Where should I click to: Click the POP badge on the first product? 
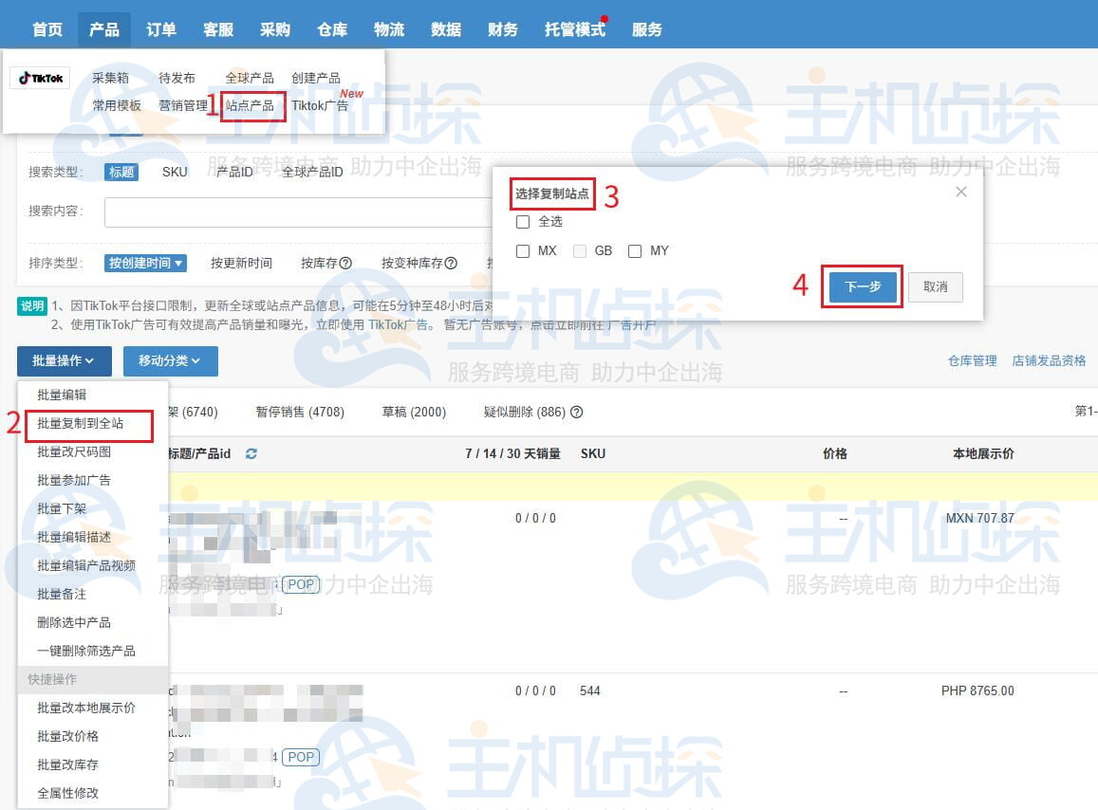[301, 584]
